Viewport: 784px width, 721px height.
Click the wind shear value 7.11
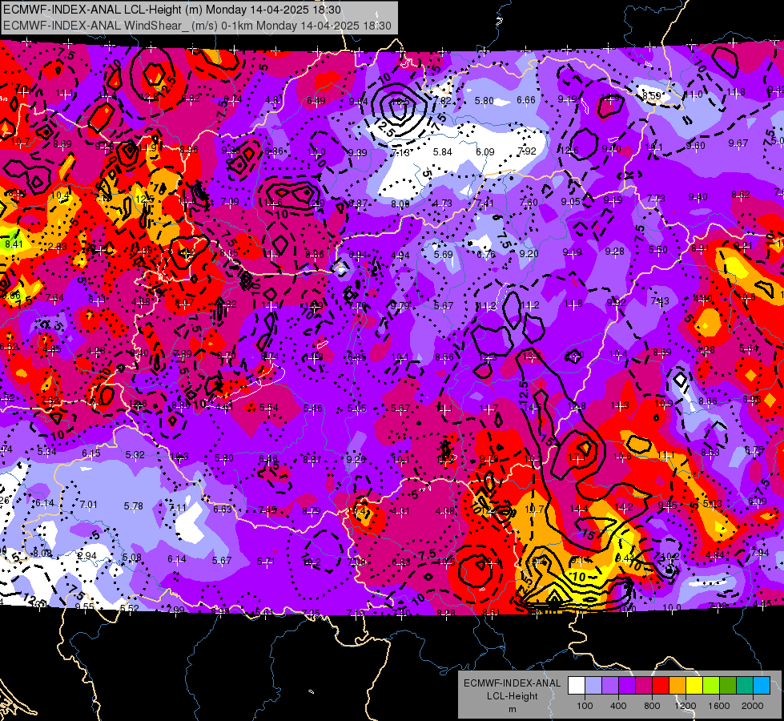178,508
